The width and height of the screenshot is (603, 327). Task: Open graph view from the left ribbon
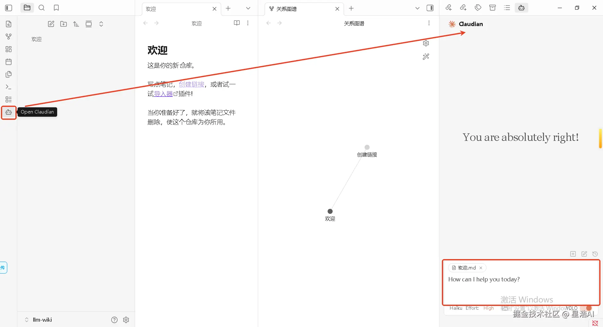(x=8, y=36)
